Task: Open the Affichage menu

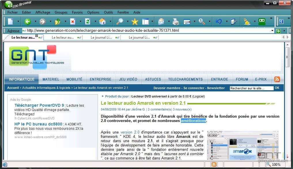Action: coord(43,12)
